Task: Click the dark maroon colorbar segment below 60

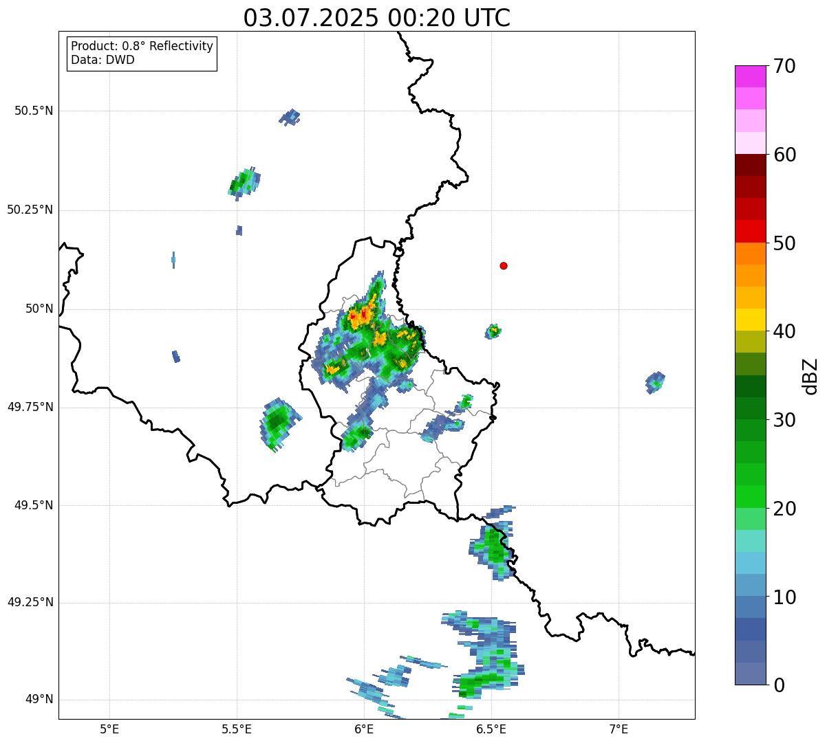Action: 751,165
